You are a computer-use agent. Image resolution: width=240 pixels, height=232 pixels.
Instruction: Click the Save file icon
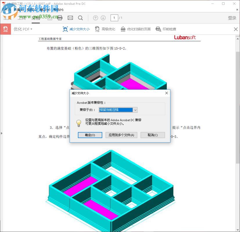click(x=50, y=18)
